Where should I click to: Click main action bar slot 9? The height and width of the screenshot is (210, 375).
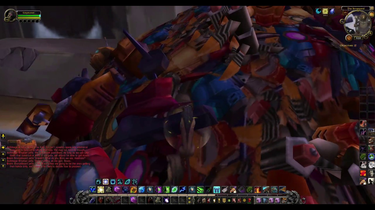[158, 200]
